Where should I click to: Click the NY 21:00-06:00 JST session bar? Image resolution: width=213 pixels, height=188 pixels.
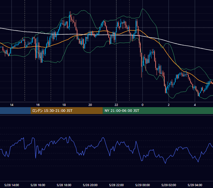tap(158, 111)
